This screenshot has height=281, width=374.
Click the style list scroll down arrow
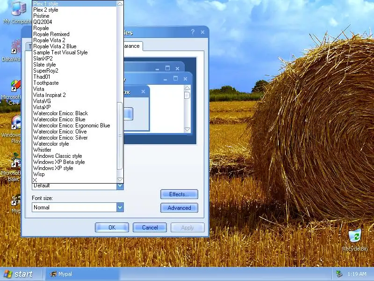(x=120, y=179)
